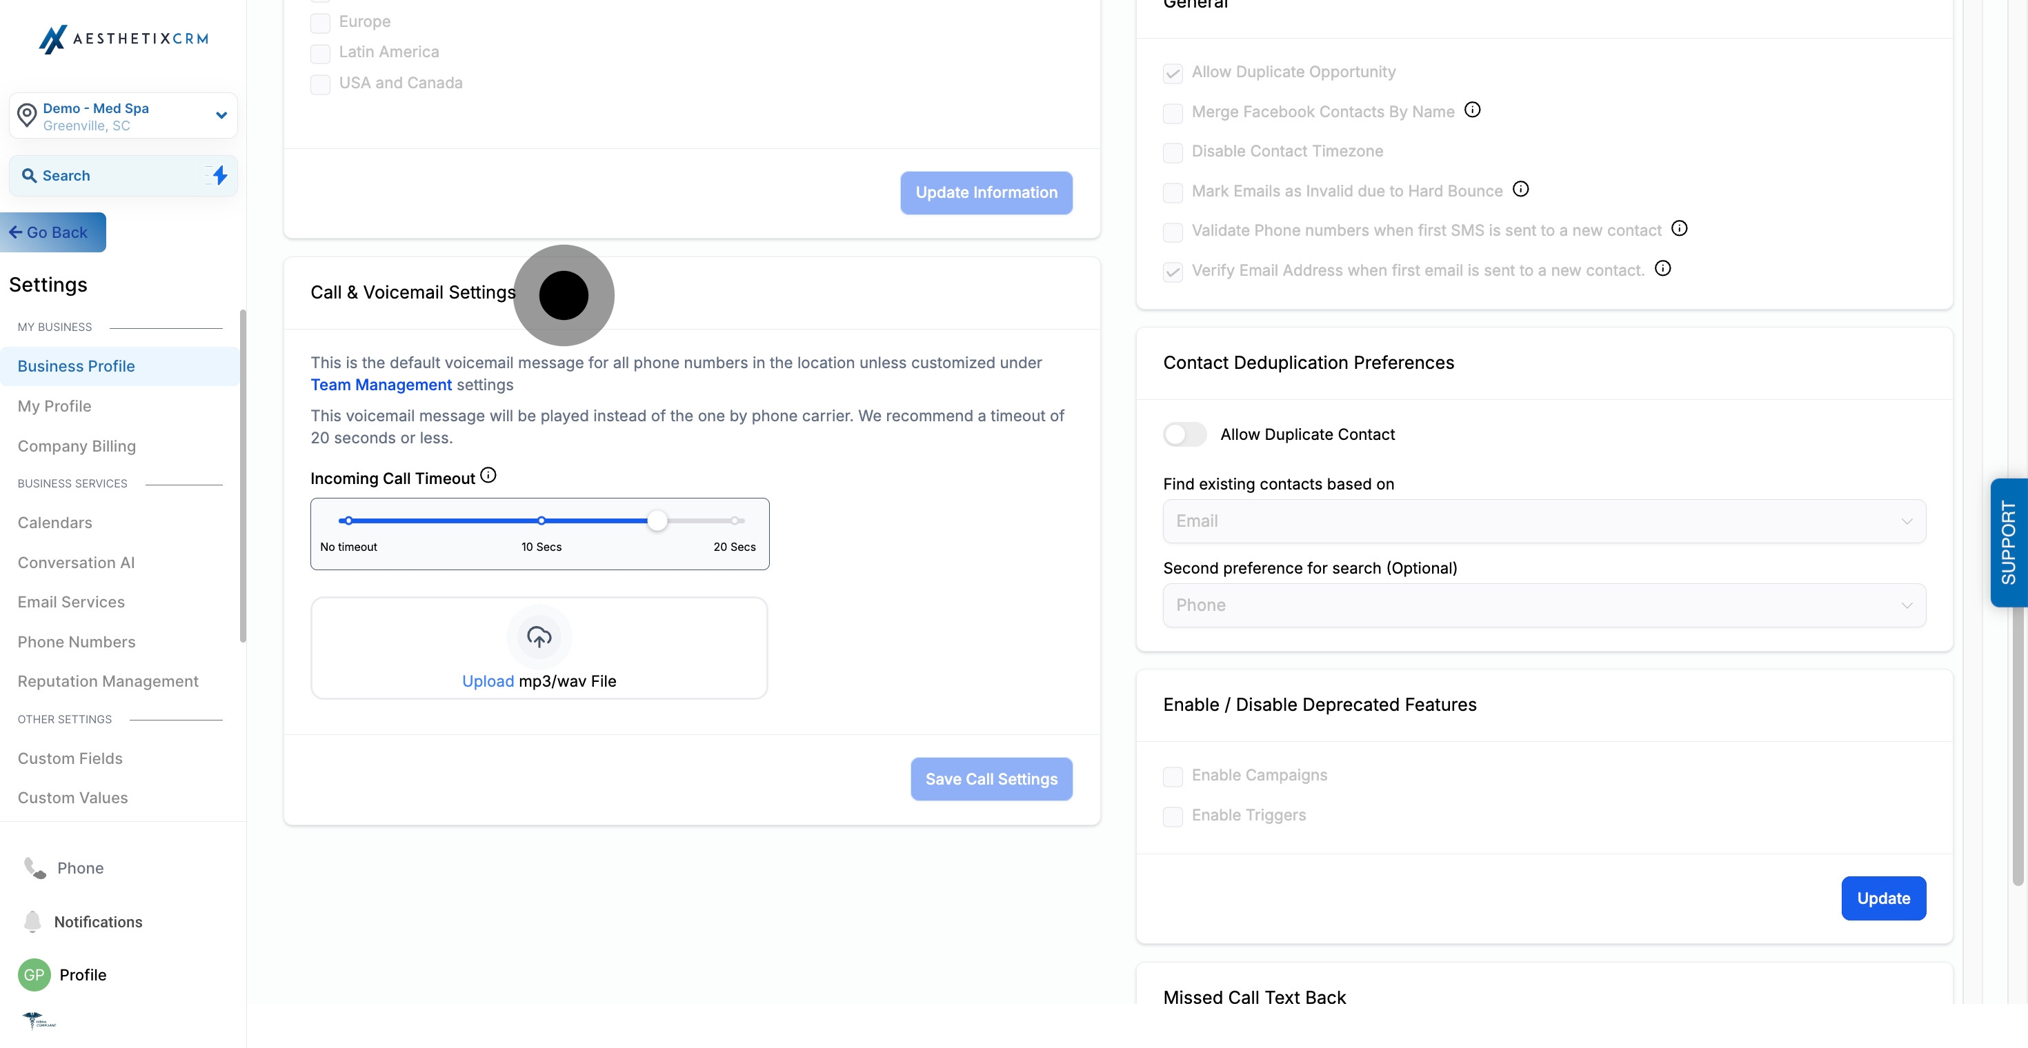The height and width of the screenshot is (1048, 2028).
Task: Click info icon next to Hard Bounce option
Action: 1521,190
